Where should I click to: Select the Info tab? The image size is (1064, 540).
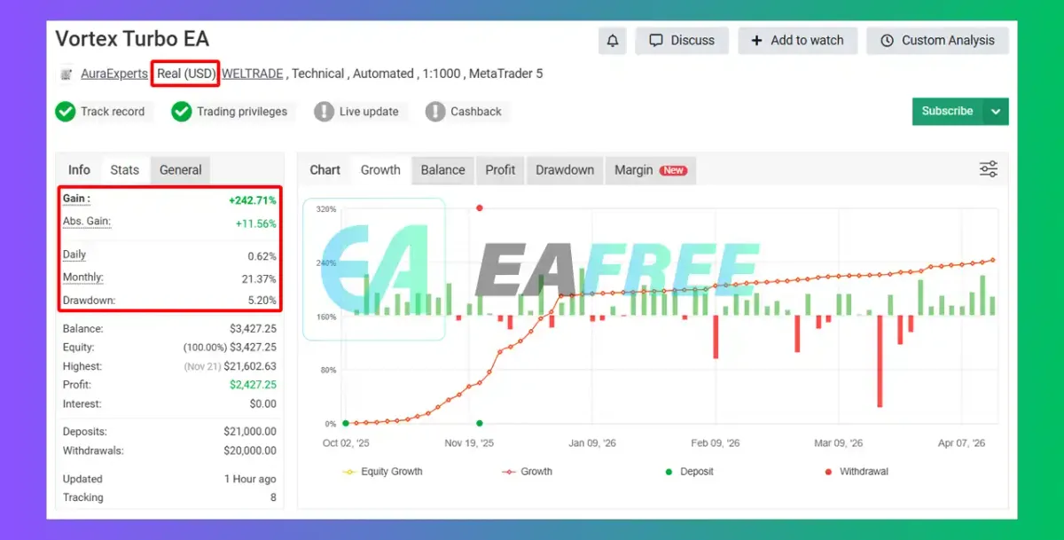[79, 170]
